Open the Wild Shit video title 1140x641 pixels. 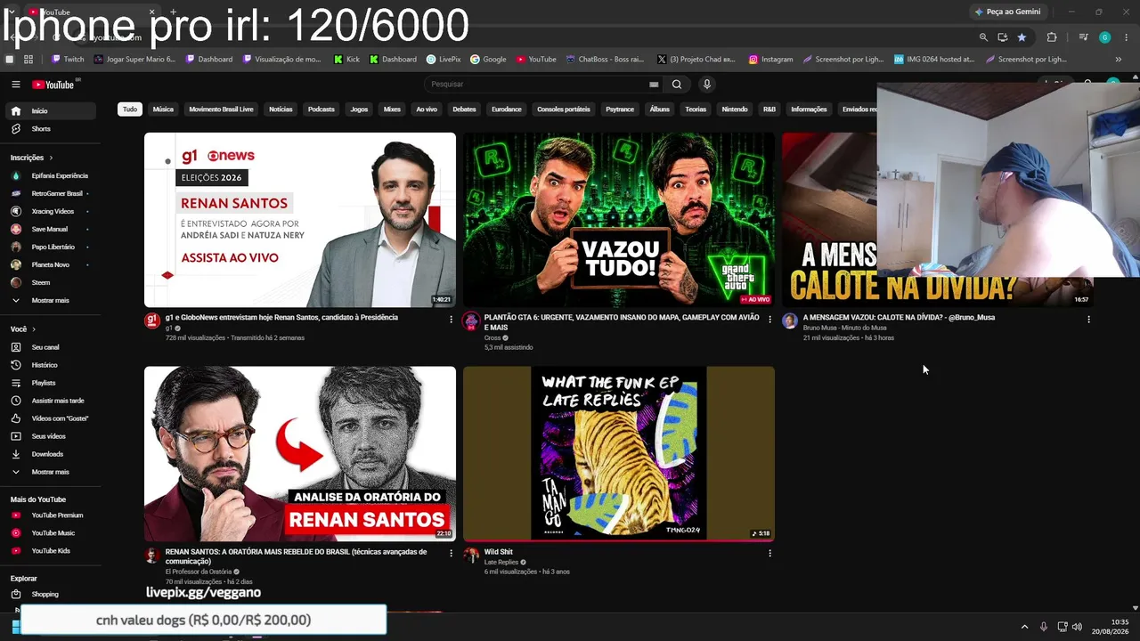pyautogui.click(x=499, y=552)
